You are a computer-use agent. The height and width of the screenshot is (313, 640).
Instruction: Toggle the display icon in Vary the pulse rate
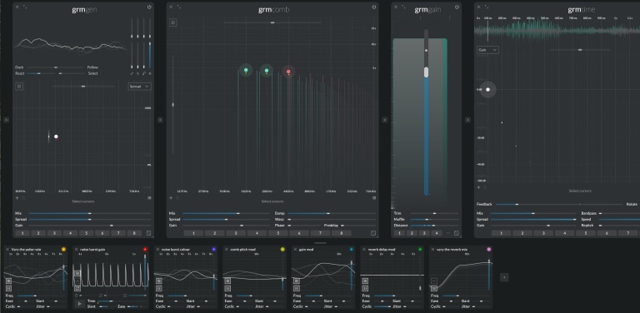[x=9, y=281]
